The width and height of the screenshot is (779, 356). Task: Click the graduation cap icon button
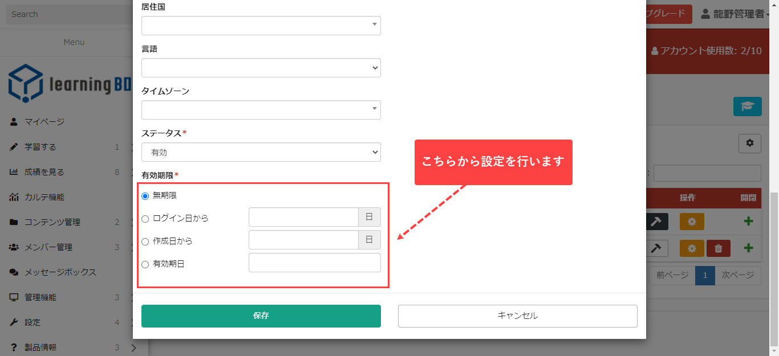pyautogui.click(x=747, y=107)
